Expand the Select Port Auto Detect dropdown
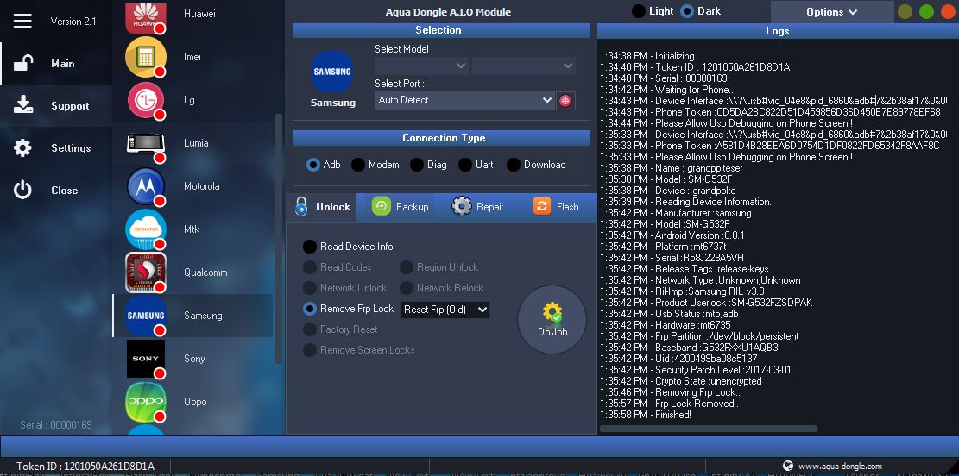This screenshot has height=476, width=959. tap(464, 100)
